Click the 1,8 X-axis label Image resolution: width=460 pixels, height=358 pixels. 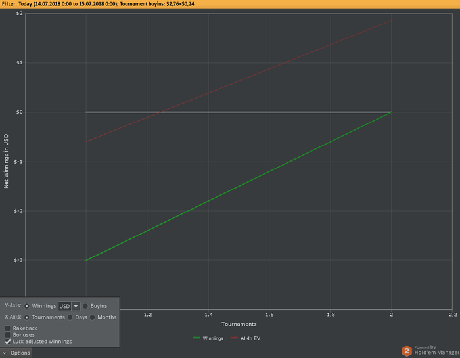click(331, 315)
